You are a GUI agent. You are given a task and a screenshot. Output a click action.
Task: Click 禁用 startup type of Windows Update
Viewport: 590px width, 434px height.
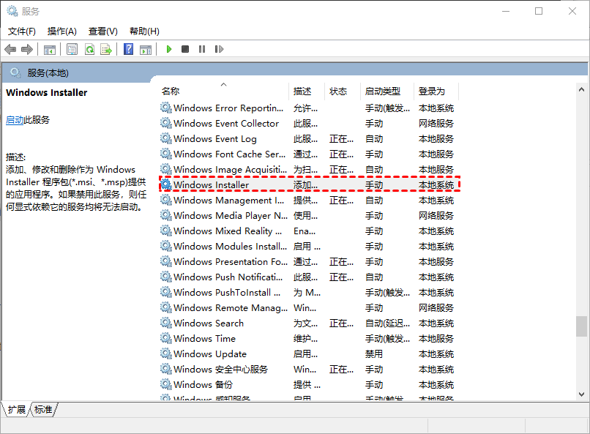(373, 354)
